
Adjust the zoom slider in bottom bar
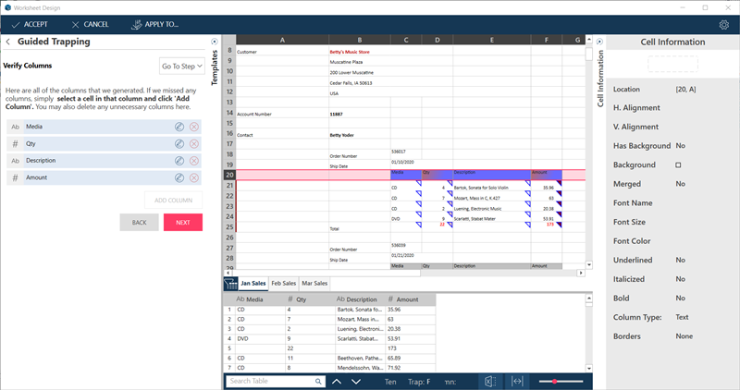click(555, 381)
